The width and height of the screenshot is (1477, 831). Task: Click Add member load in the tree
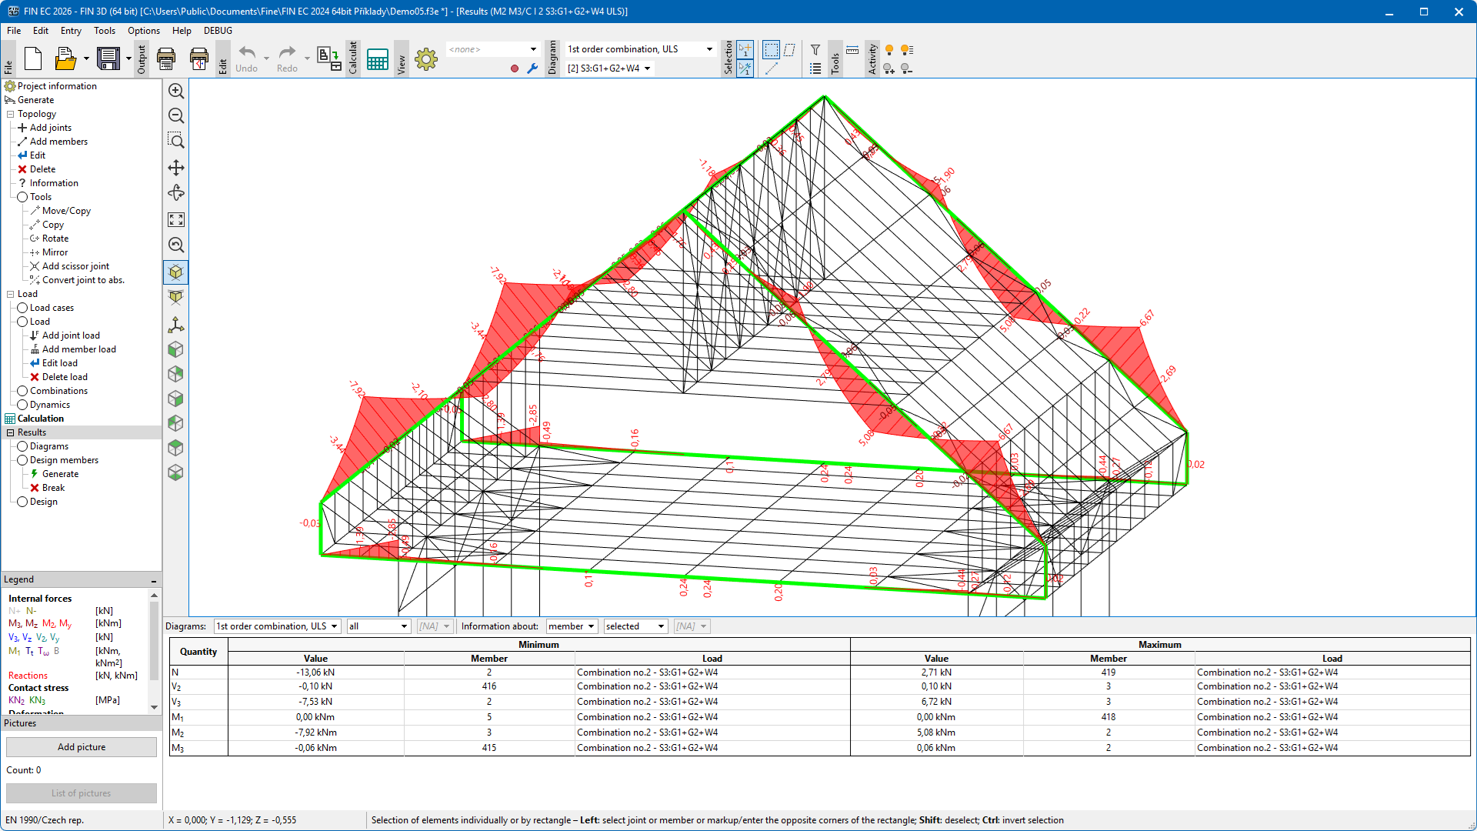[78, 349]
